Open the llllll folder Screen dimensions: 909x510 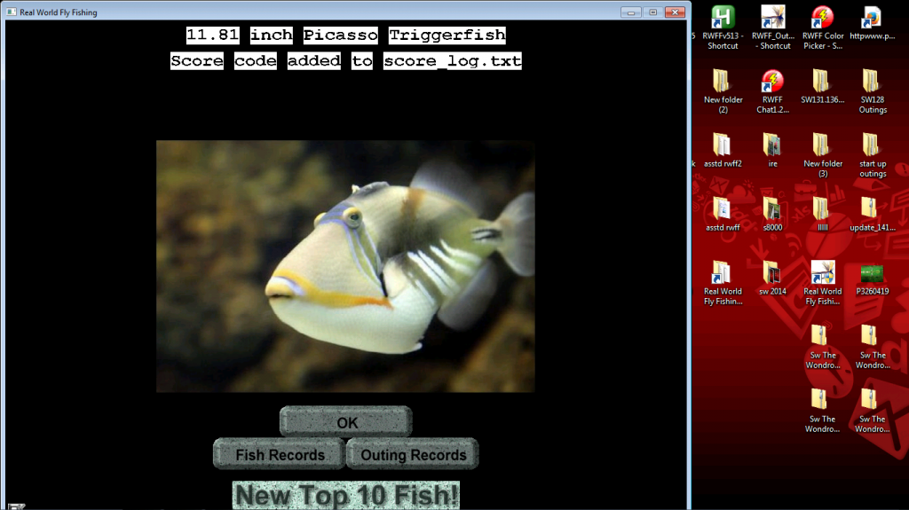tap(823, 215)
